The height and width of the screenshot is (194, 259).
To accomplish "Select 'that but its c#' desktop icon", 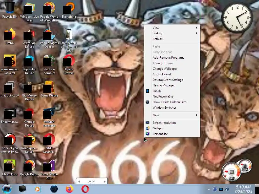I will click(10, 89).
